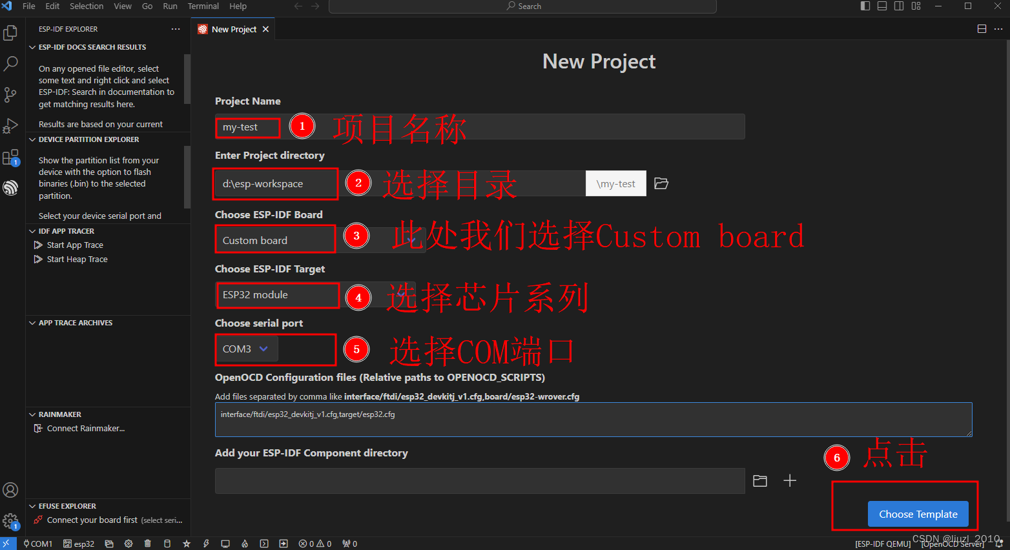Start App Trace in IDF App Tracer
This screenshot has height=550, width=1010.
pyautogui.click(x=75, y=245)
